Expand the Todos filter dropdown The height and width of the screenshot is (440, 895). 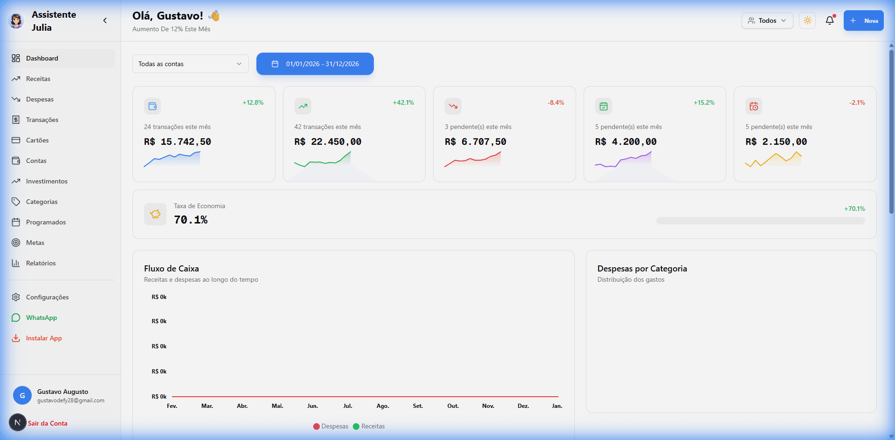coord(767,20)
